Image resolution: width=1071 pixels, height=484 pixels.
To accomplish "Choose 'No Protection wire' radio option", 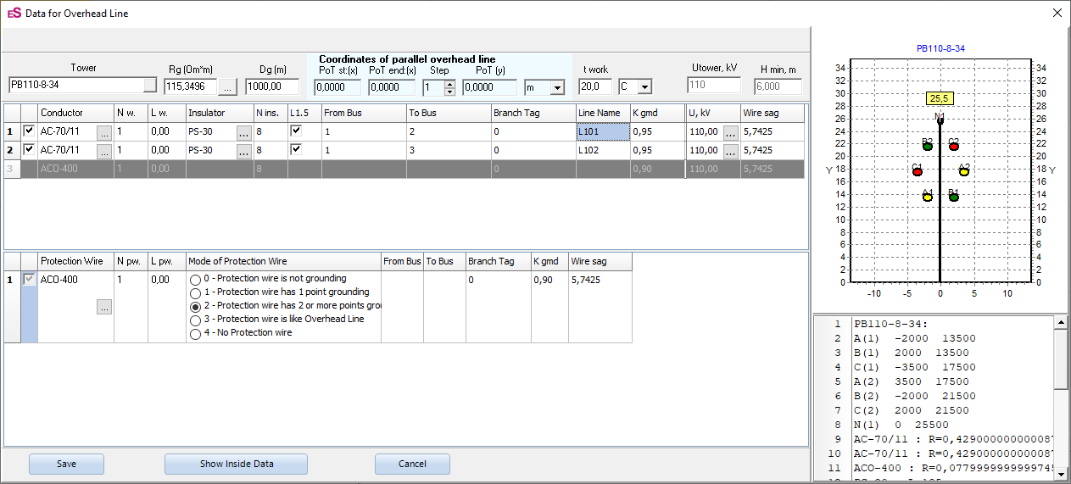I will pyautogui.click(x=196, y=334).
